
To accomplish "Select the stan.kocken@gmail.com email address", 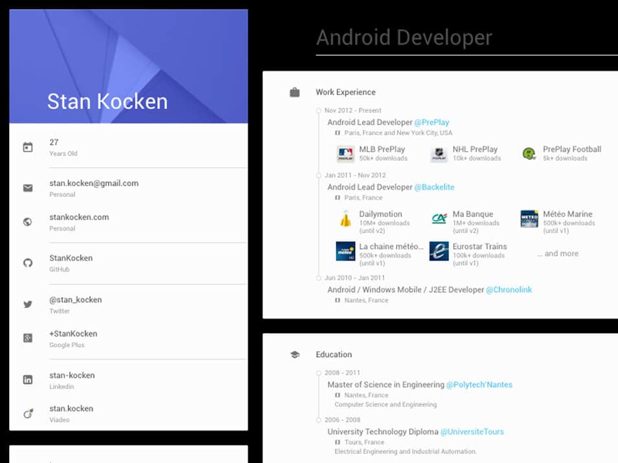I will pos(94,183).
